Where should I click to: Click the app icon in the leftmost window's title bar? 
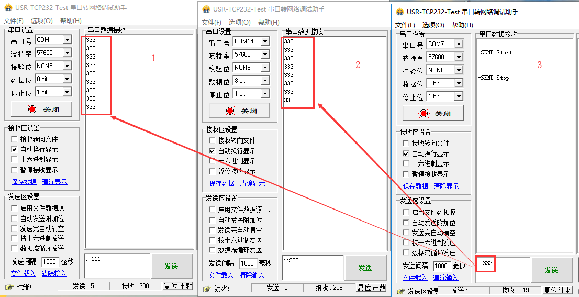tap(8, 8)
